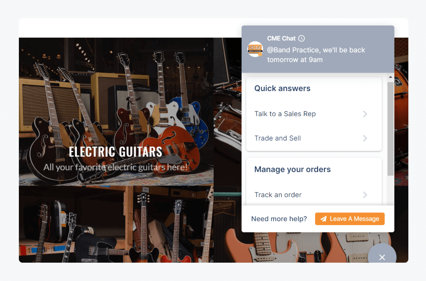Expand the Track an order chevron
The width and height of the screenshot is (426, 281).
point(365,195)
